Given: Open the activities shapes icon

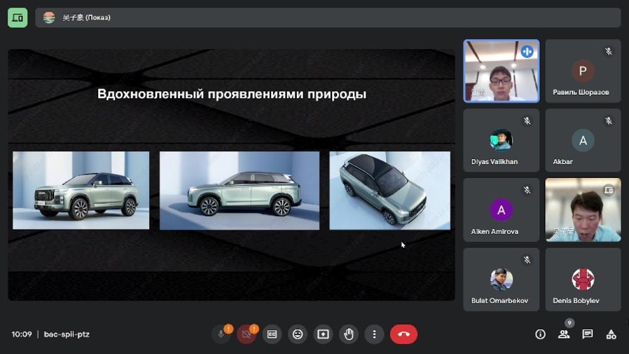Looking at the screenshot, I should click(x=611, y=334).
